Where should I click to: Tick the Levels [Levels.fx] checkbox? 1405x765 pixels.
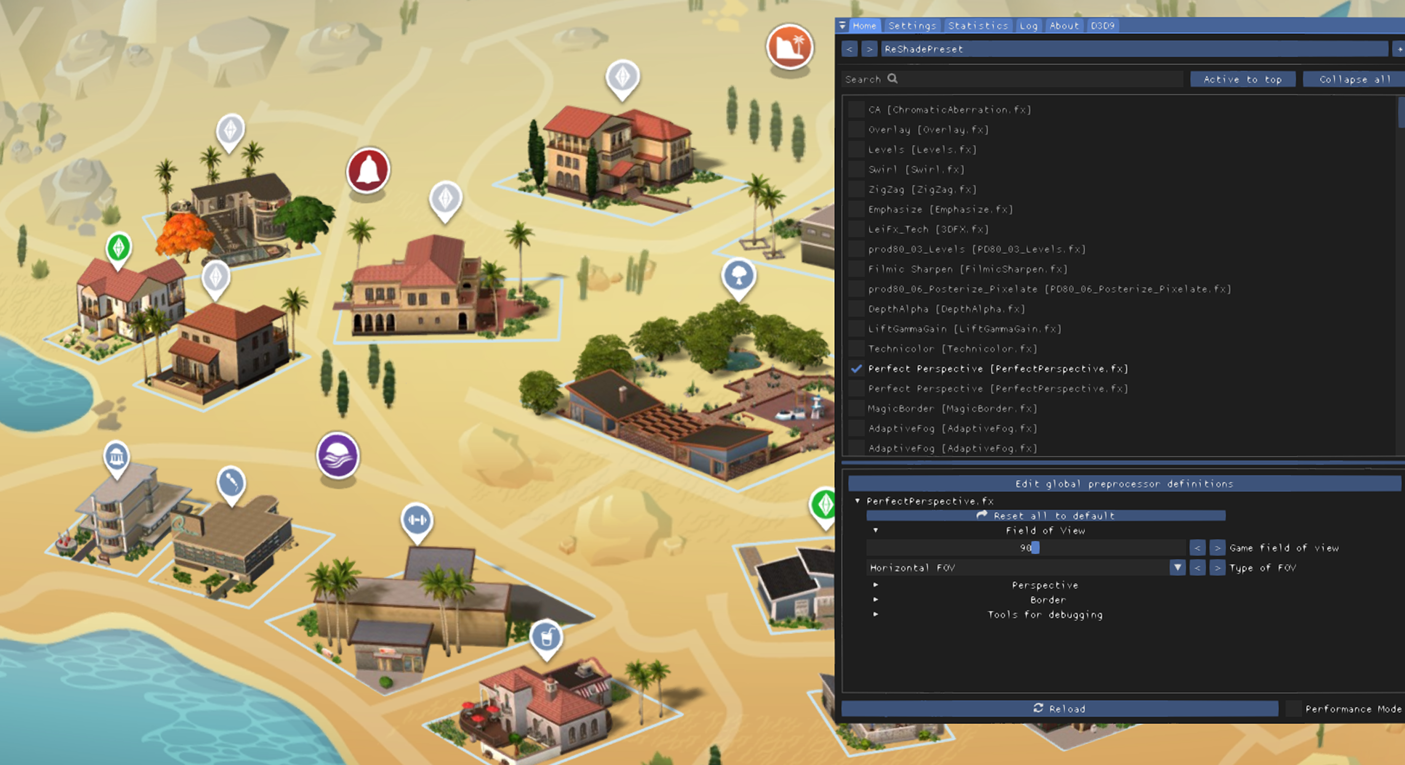[856, 149]
